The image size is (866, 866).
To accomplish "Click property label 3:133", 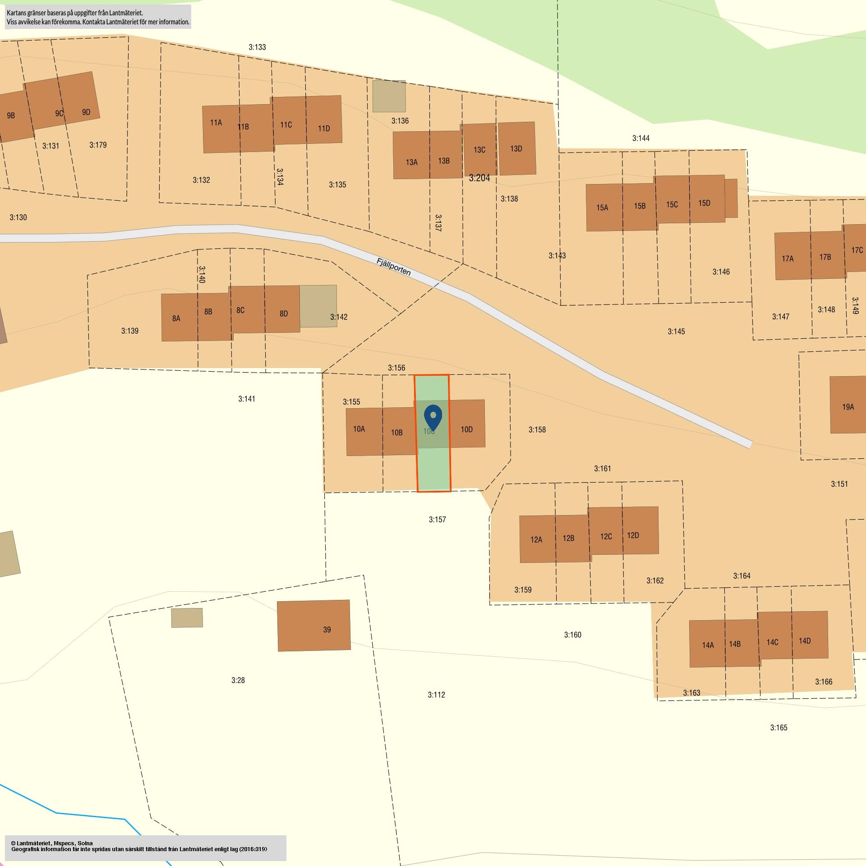I will pos(257,47).
